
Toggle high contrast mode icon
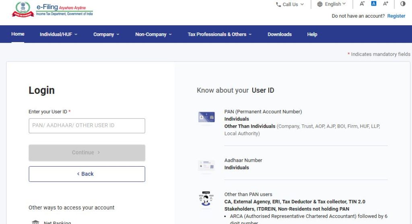[x=403, y=4]
